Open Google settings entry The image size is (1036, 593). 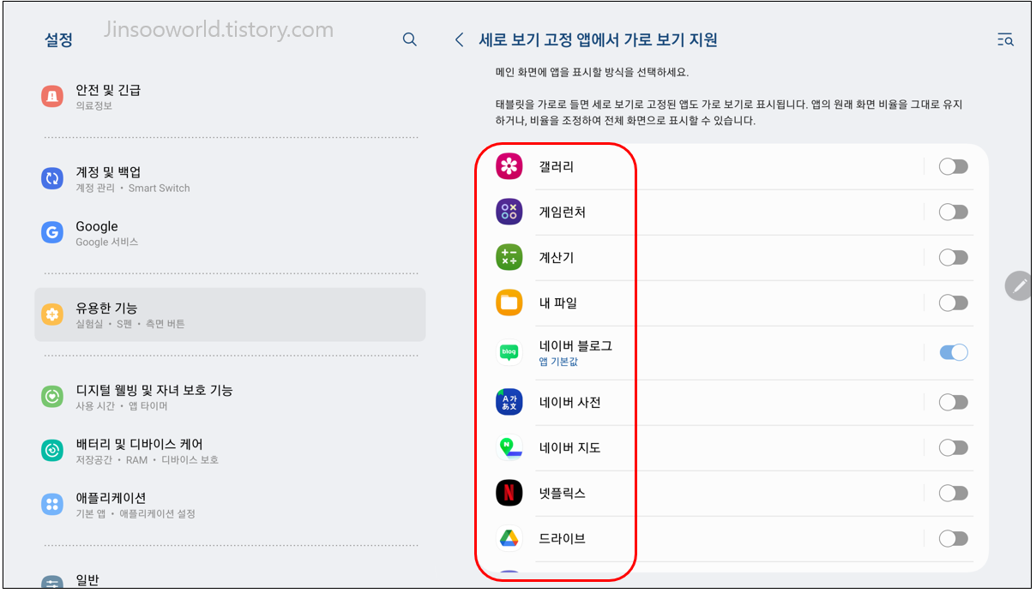230,232
